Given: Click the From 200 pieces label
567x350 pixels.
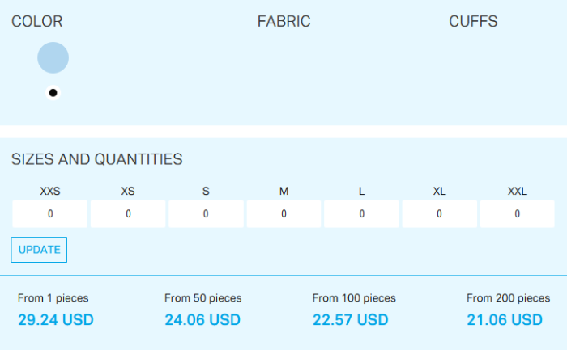Looking at the screenshot, I should pos(508,298).
